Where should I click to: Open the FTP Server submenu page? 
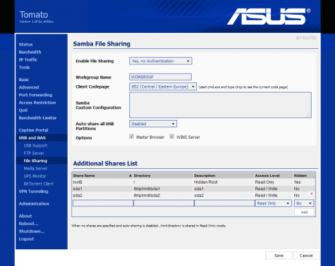tap(34, 153)
